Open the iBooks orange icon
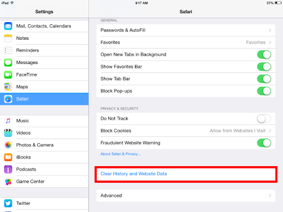The height and width of the screenshot is (212, 283). tap(8, 157)
